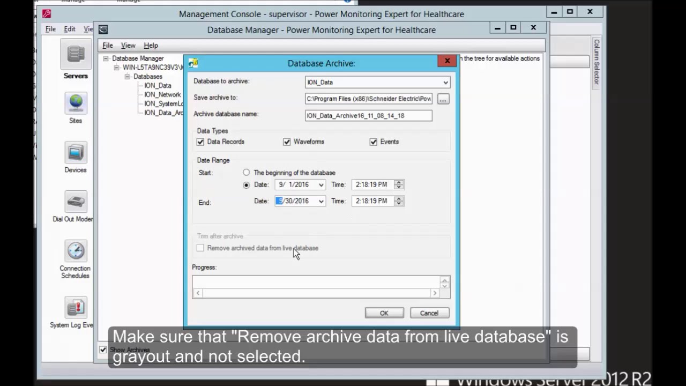The height and width of the screenshot is (386, 686).
Task: Open the Devices icon in sidebar
Action: point(76,152)
